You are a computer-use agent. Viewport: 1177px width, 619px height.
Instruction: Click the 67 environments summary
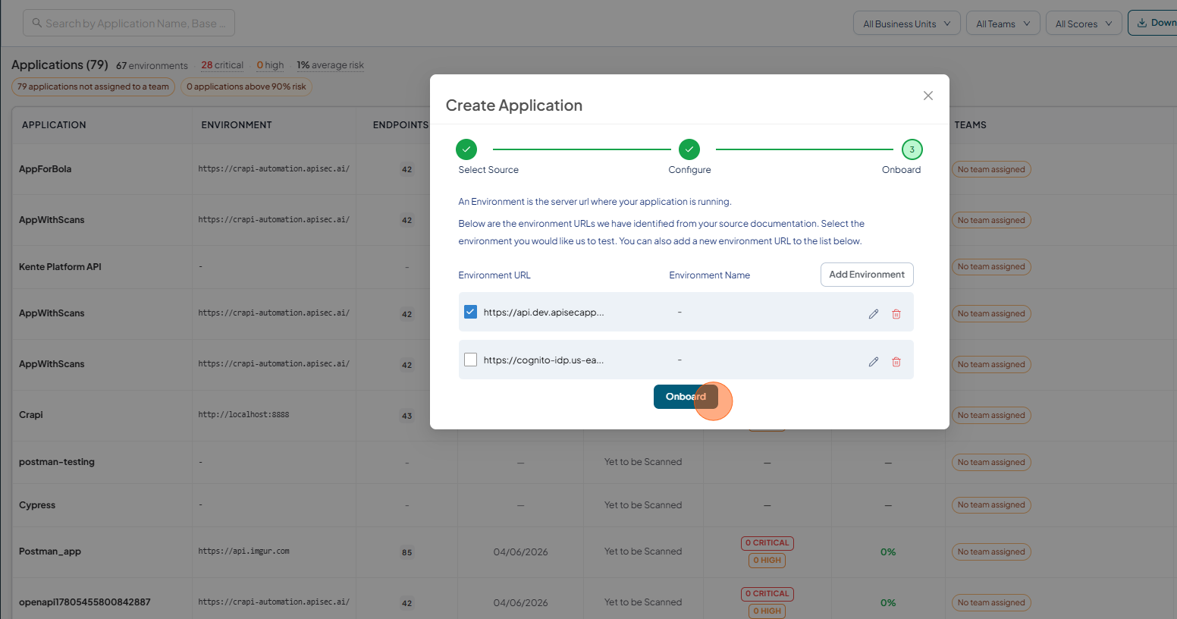click(152, 65)
